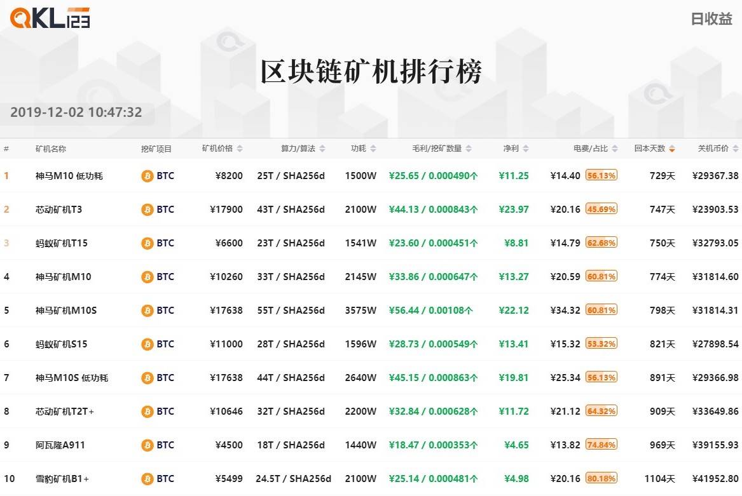
Task: Click the power value 3575W
Action: click(361, 311)
